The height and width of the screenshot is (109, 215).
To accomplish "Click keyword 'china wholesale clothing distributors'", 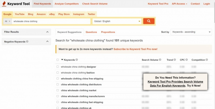I will pyautogui.click(x=81, y=84).
